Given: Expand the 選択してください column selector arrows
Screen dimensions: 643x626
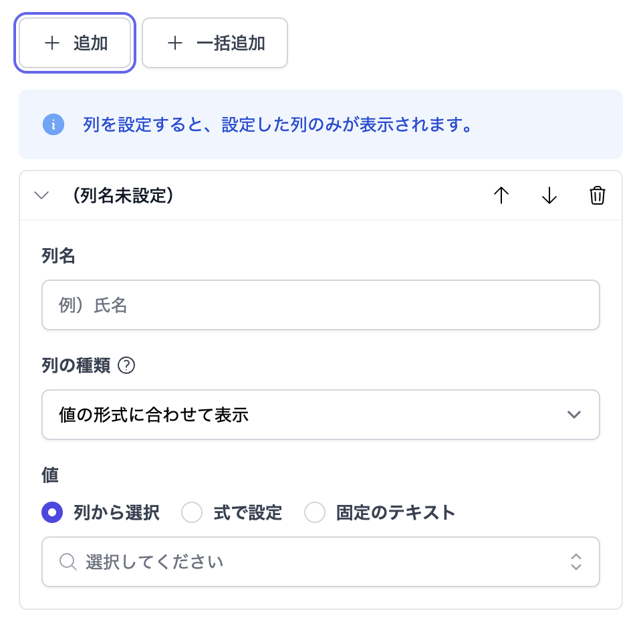Looking at the screenshot, I should [576, 561].
